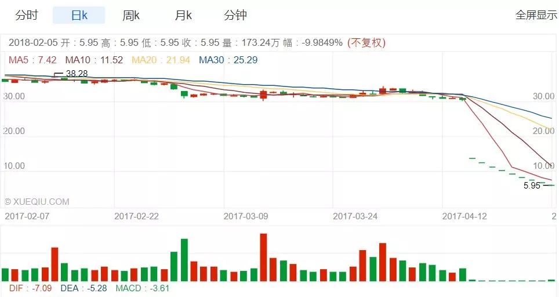Image resolution: width=559 pixels, height=297 pixels.
Task: Click the 2017-03-09 date axis label
Action: pos(246,216)
